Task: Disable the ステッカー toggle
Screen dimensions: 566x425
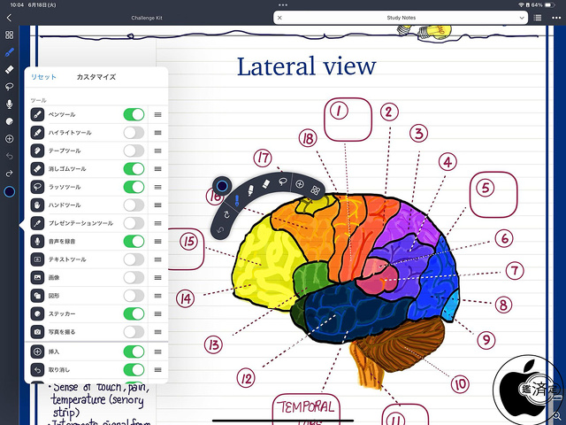Action: (x=134, y=313)
